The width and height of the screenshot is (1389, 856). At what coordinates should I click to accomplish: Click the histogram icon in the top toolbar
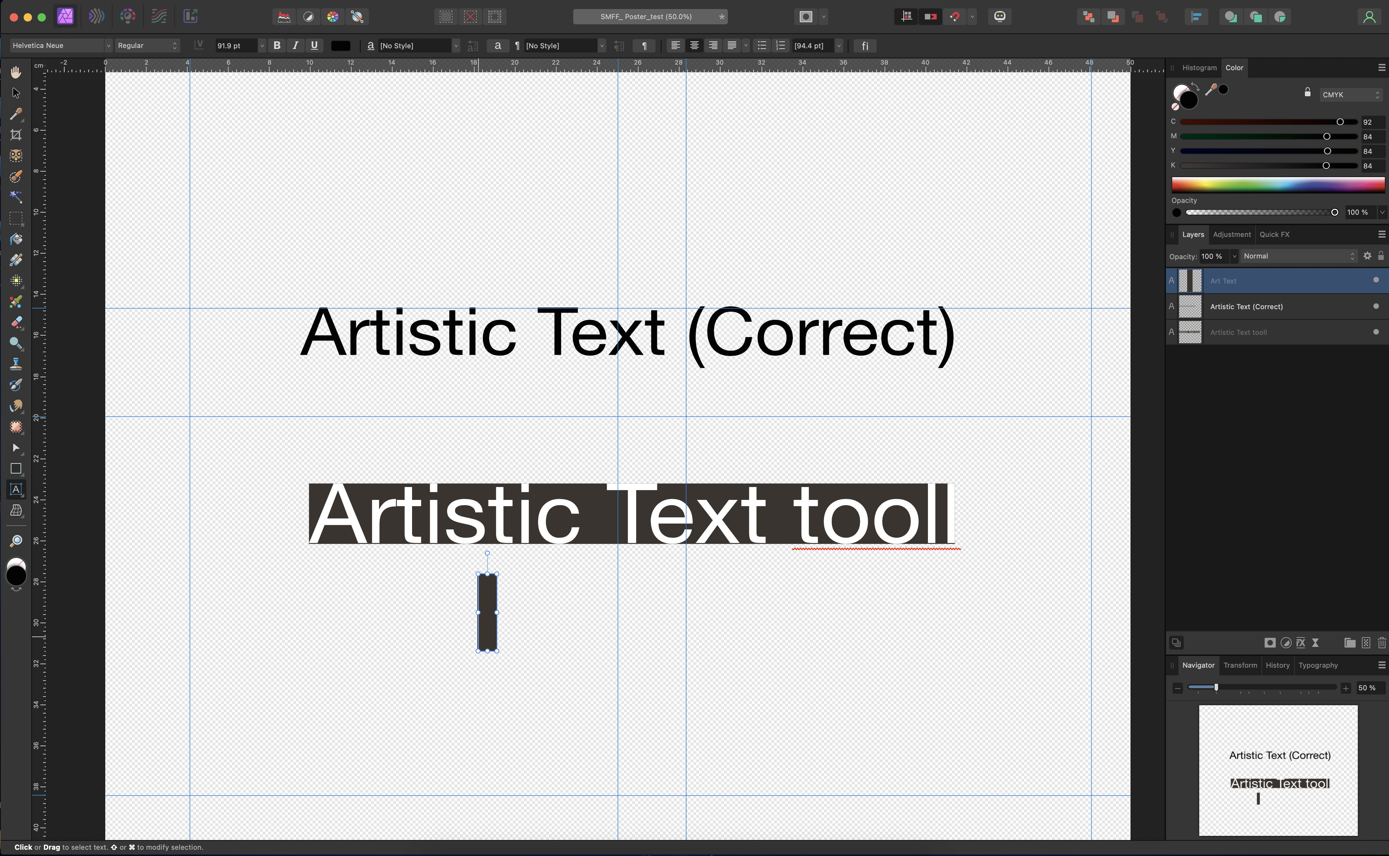(x=283, y=16)
